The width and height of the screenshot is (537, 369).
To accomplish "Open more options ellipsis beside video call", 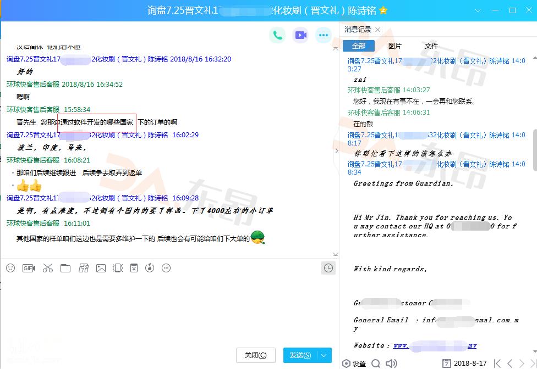I will click(x=323, y=35).
